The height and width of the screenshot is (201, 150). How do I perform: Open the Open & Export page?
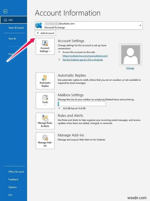[16, 28]
